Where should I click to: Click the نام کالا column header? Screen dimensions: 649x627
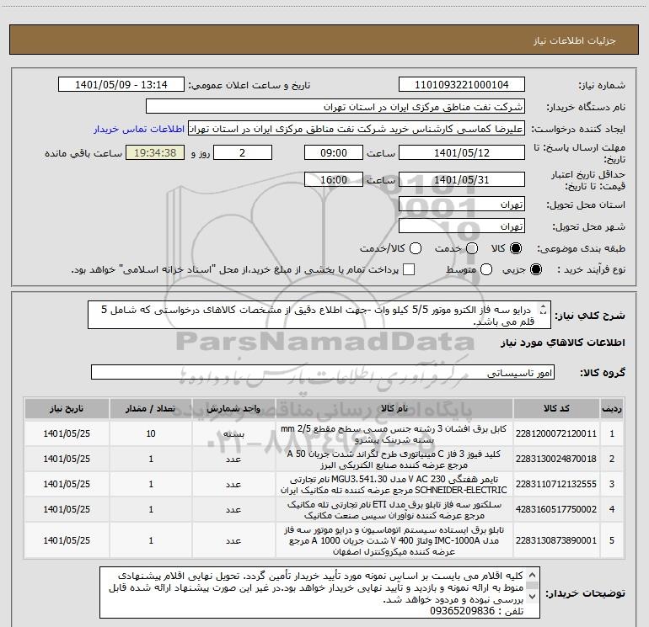(394, 409)
